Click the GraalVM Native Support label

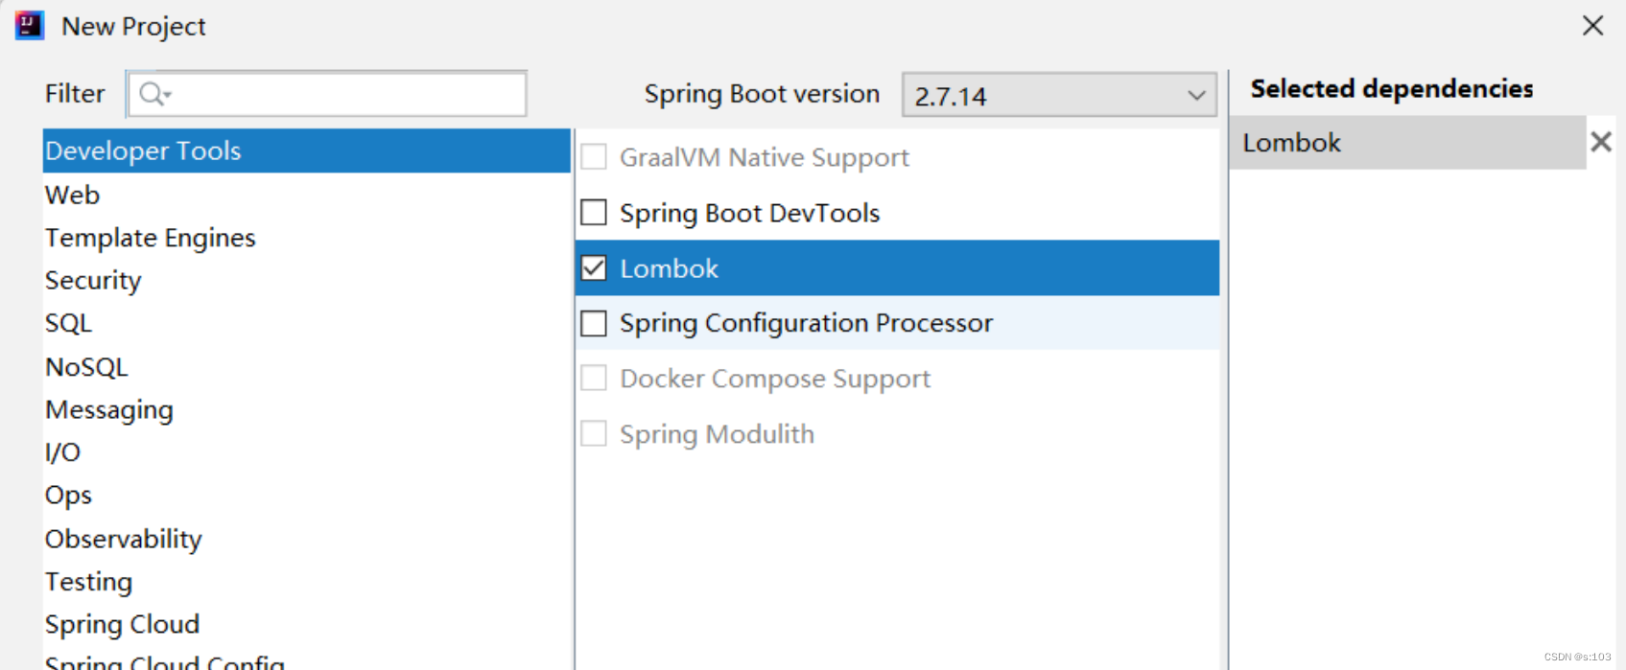pos(764,157)
